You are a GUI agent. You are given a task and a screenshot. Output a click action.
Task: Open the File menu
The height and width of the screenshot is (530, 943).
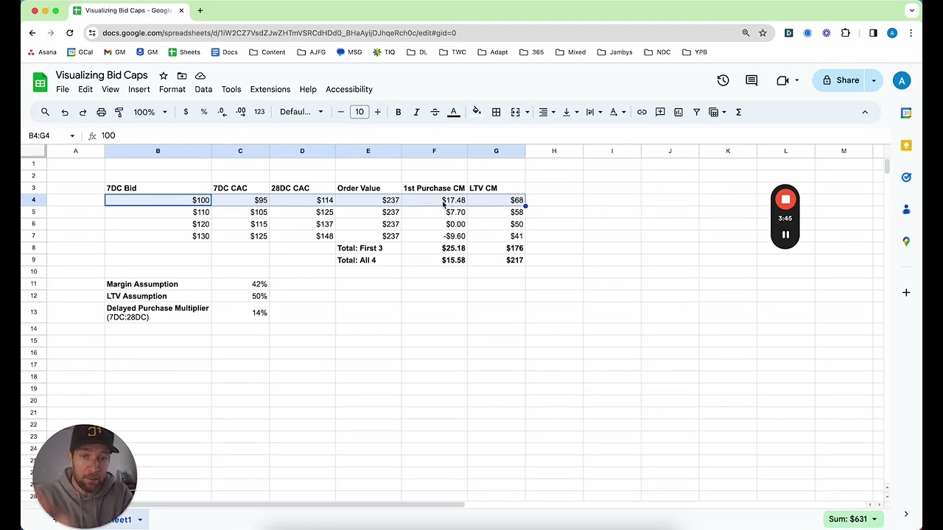63,89
